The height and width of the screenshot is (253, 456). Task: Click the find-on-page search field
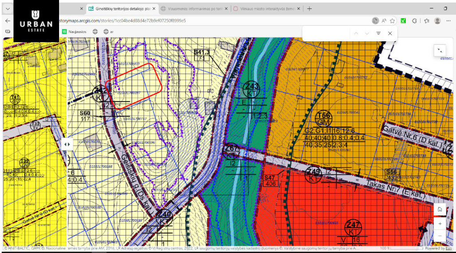click(326, 33)
